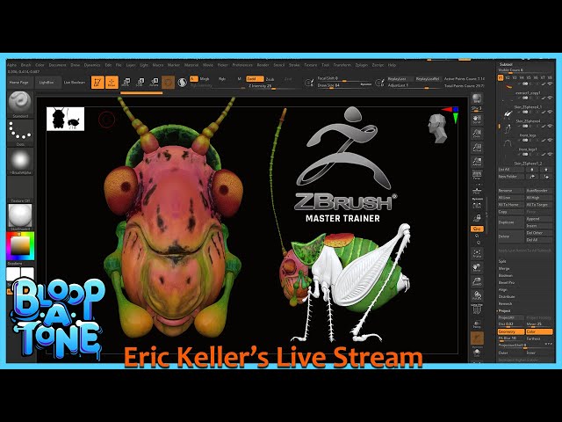562x422 pixels.
Task: Open the Dots stroke type selector
Action: [x=19, y=131]
